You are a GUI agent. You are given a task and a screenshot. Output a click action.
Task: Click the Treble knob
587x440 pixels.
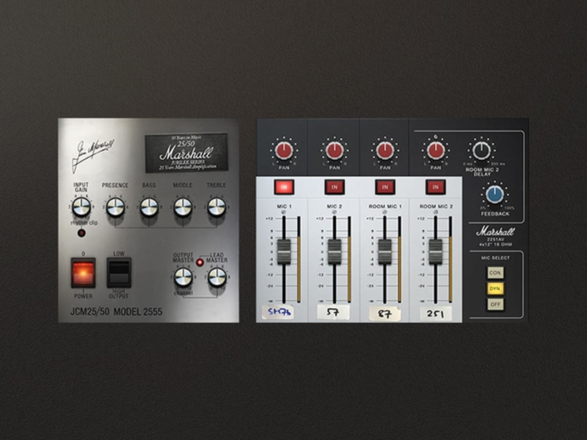point(216,207)
